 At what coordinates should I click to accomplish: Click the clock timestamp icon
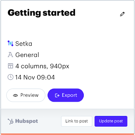coord(10,77)
